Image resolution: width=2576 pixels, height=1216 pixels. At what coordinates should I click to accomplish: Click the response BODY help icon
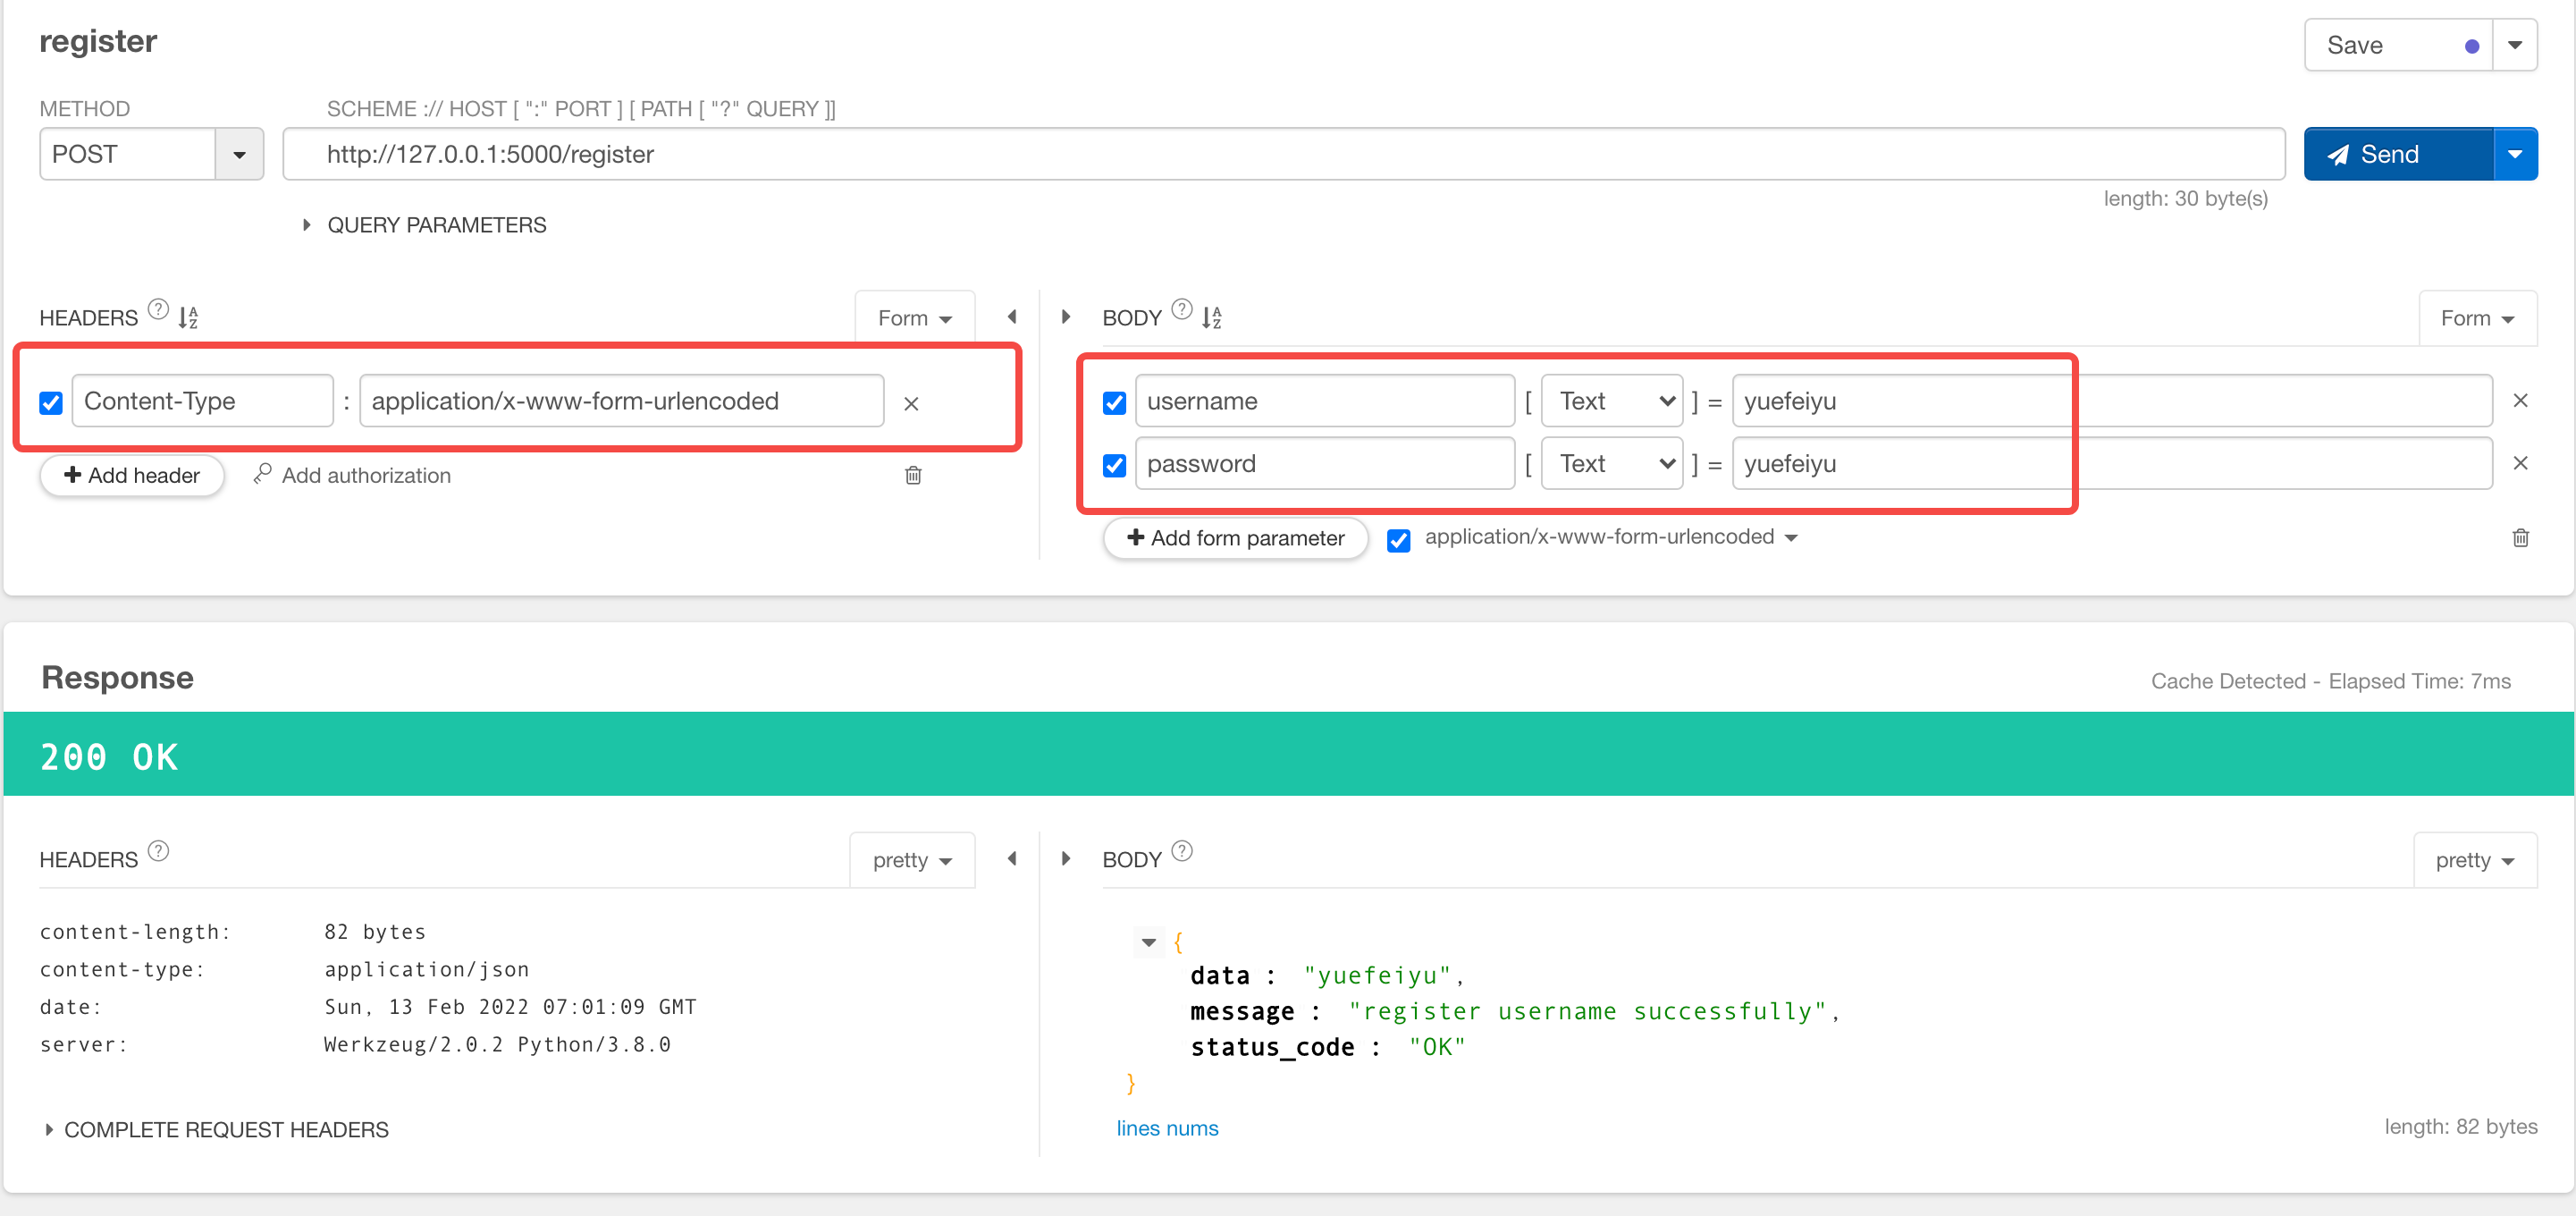click(x=1182, y=851)
